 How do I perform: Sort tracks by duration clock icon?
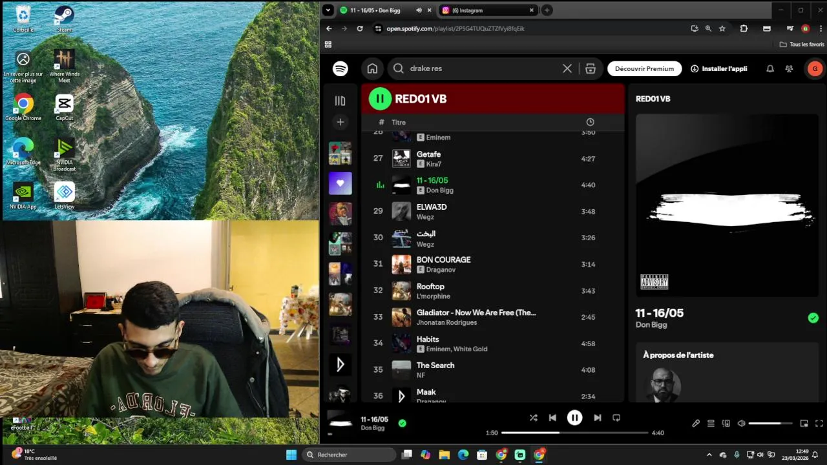[590, 122]
